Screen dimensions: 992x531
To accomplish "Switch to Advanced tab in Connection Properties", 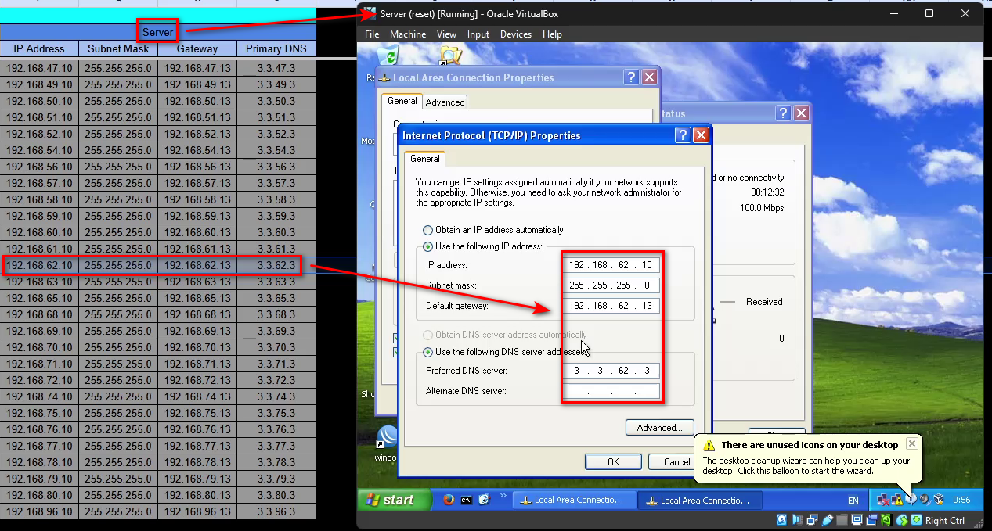I will point(445,102).
